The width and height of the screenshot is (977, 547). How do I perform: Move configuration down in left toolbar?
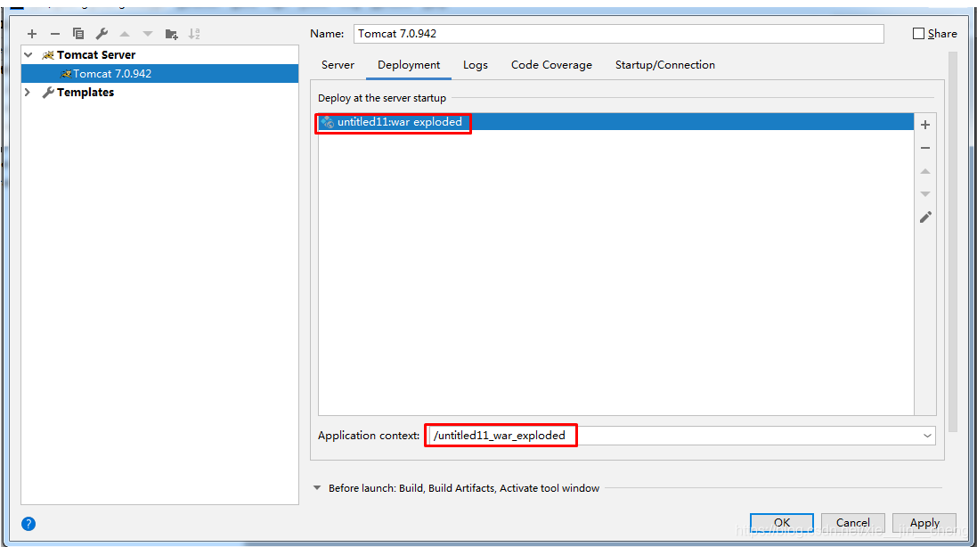click(x=148, y=34)
